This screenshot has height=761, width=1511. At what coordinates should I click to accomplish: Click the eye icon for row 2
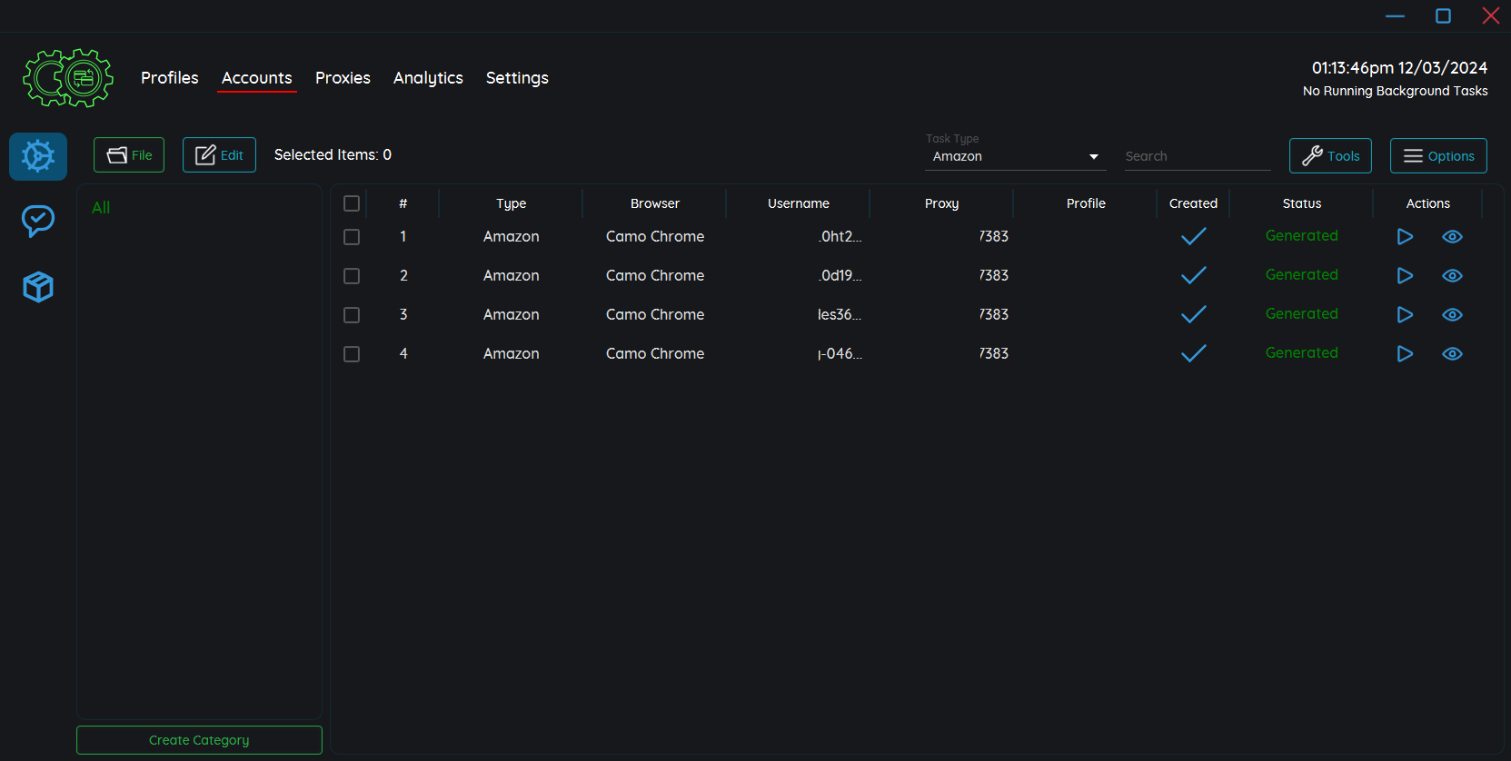pos(1452,275)
